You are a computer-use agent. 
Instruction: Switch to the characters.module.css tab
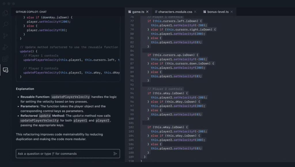[x=175, y=12]
